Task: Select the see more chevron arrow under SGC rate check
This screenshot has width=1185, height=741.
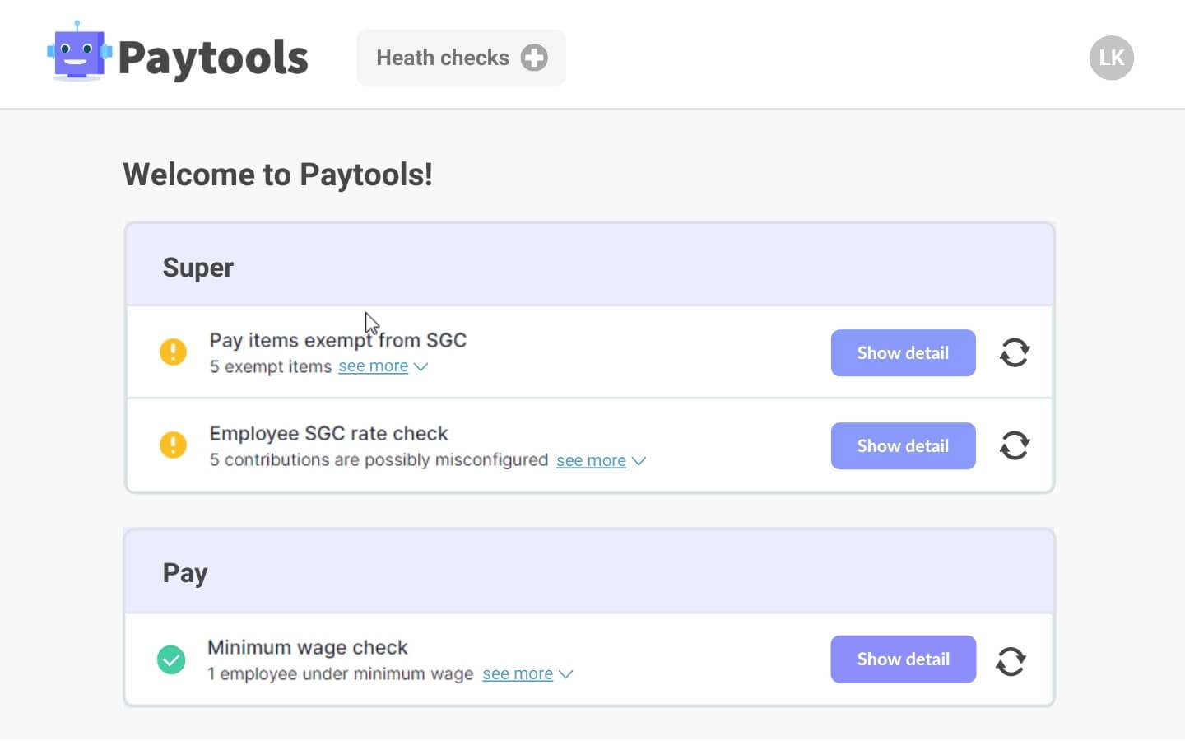Action: pos(639,461)
